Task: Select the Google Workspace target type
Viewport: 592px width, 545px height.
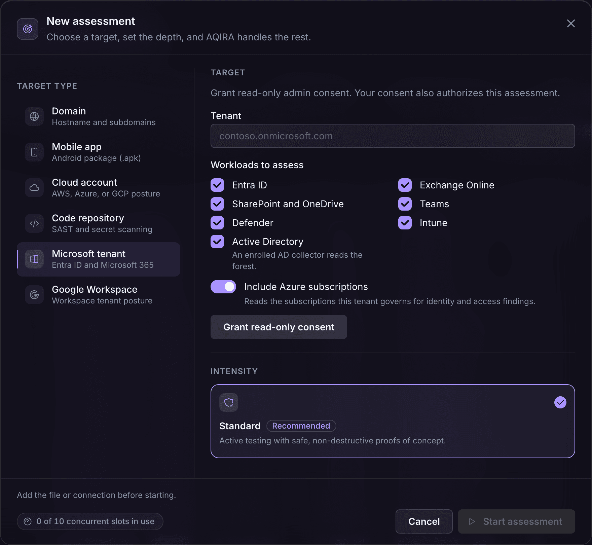Action: (99, 295)
